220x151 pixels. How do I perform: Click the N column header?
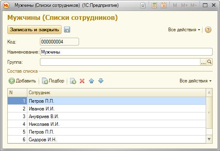(17, 93)
